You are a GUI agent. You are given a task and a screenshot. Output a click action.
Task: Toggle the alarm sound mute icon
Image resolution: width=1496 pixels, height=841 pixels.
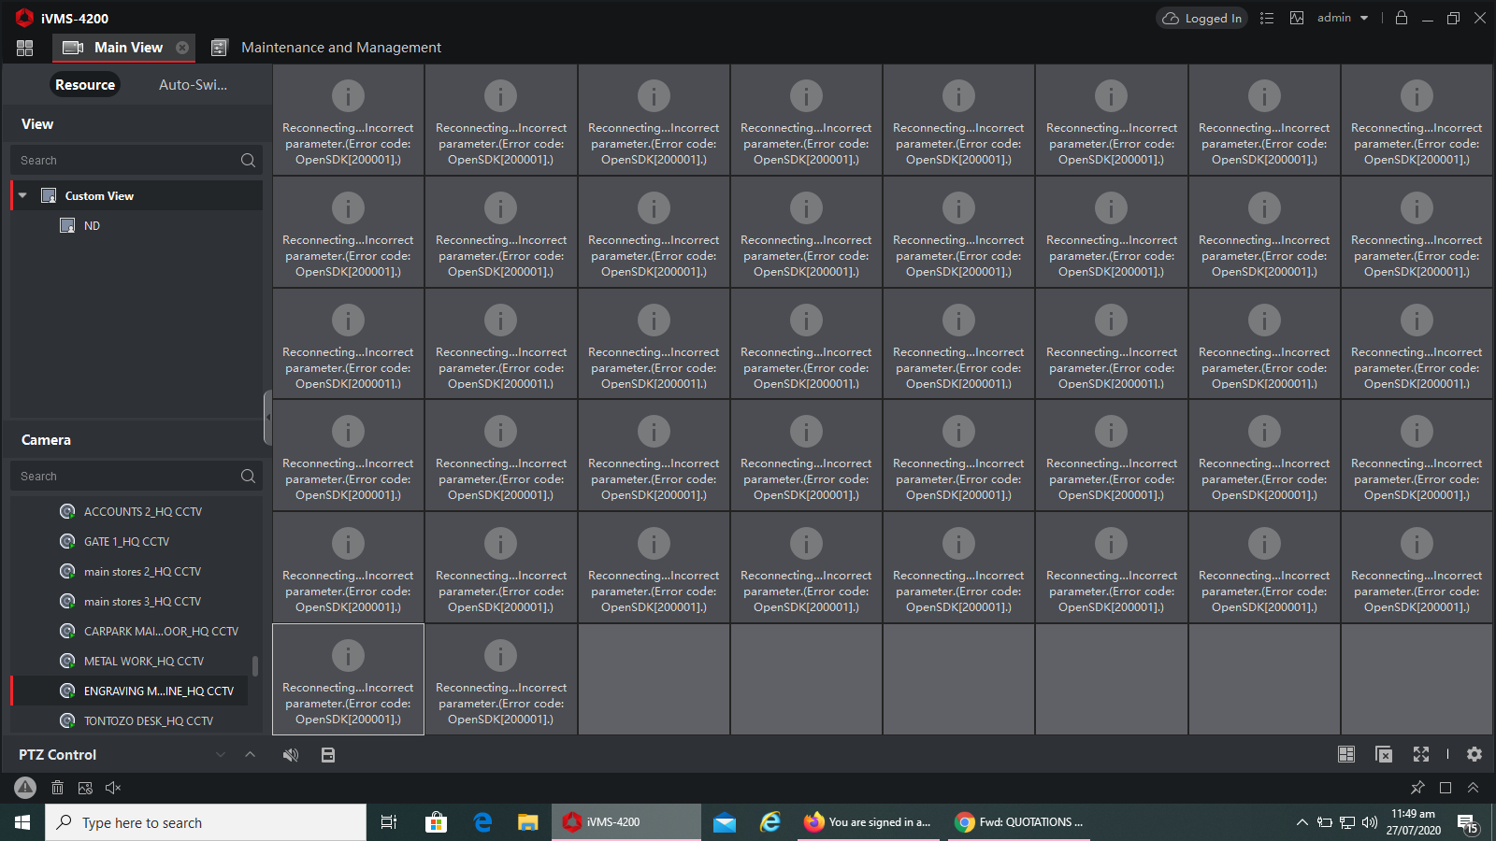[x=113, y=788]
